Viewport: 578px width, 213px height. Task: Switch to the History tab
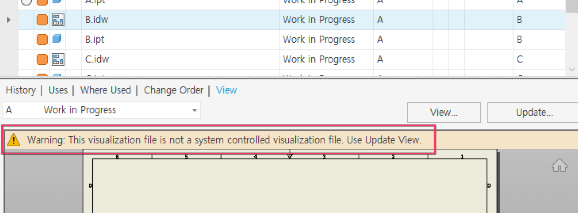tap(21, 90)
